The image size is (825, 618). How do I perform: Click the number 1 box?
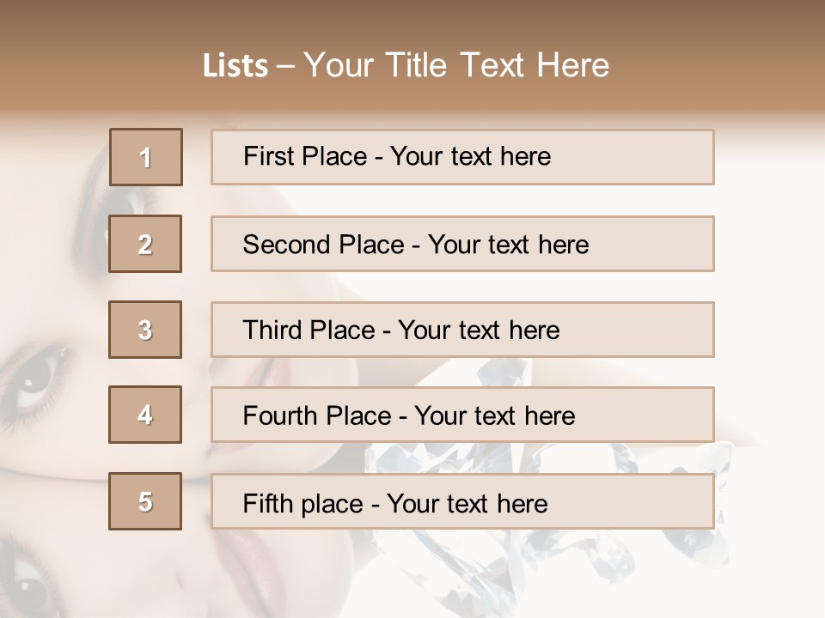[146, 157]
